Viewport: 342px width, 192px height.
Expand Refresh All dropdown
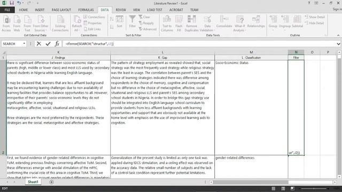[x=76, y=28]
